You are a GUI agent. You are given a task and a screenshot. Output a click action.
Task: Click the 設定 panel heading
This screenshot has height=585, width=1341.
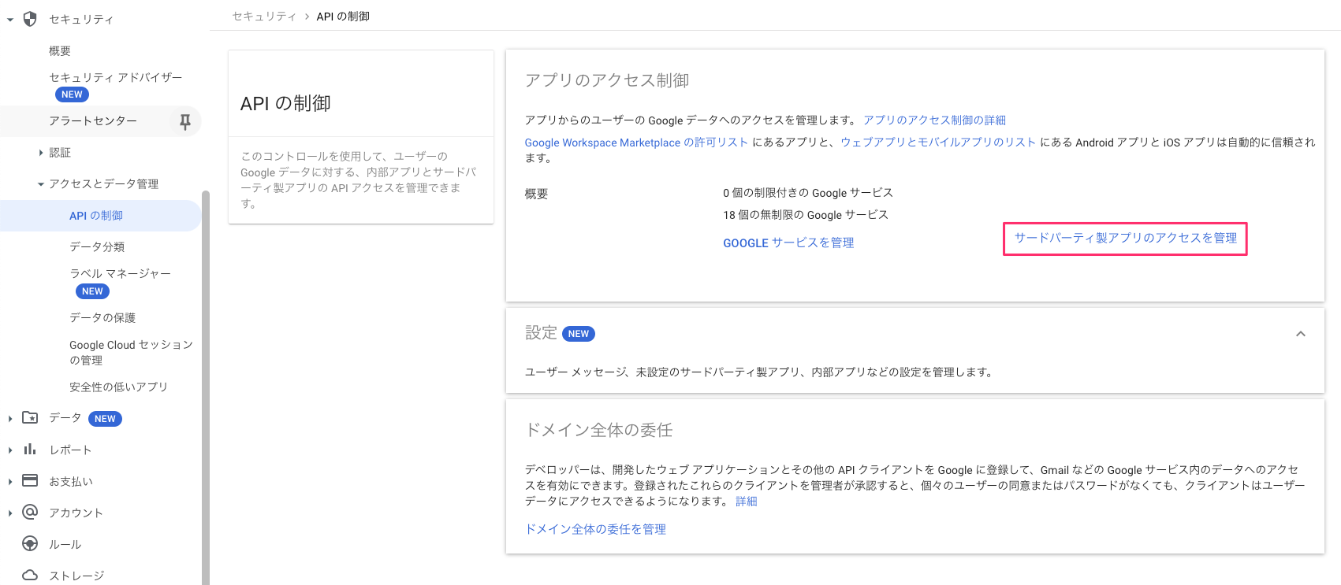[541, 333]
